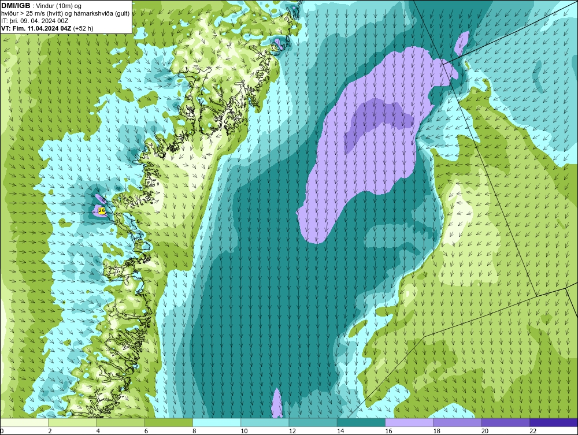Click the 'VT: Fim. 11.04.2024 04Z' line
578x435 pixels.
(x=47, y=28)
